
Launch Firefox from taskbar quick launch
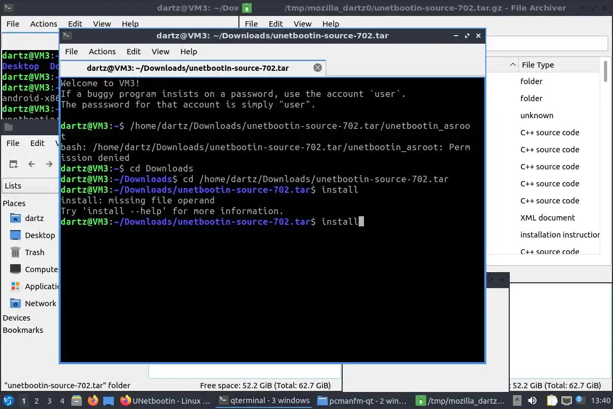pos(93,400)
